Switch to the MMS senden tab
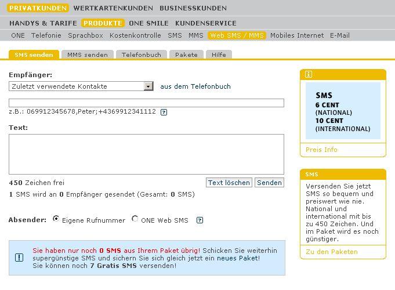This screenshot has width=395, height=290. [x=88, y=55]
